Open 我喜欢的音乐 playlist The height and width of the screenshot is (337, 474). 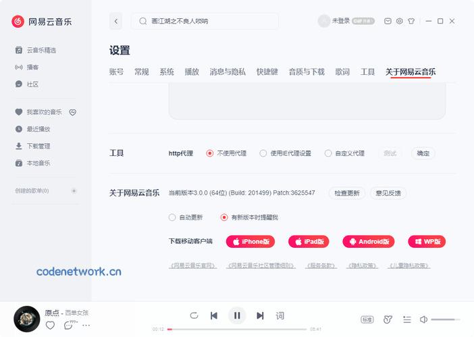[38, 112]
